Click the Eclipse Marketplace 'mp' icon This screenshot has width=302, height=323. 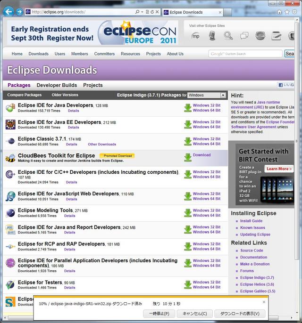[x=196, y=35]
